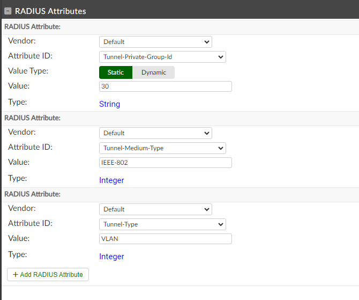Click the Integer type under Tunnel-Medium-Type
This screenshot has height=300, width=359.
(x=111, y=180)
